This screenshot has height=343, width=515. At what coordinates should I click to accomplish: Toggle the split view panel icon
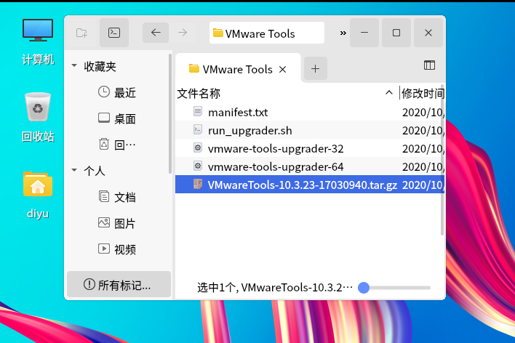tap(429, 65)
